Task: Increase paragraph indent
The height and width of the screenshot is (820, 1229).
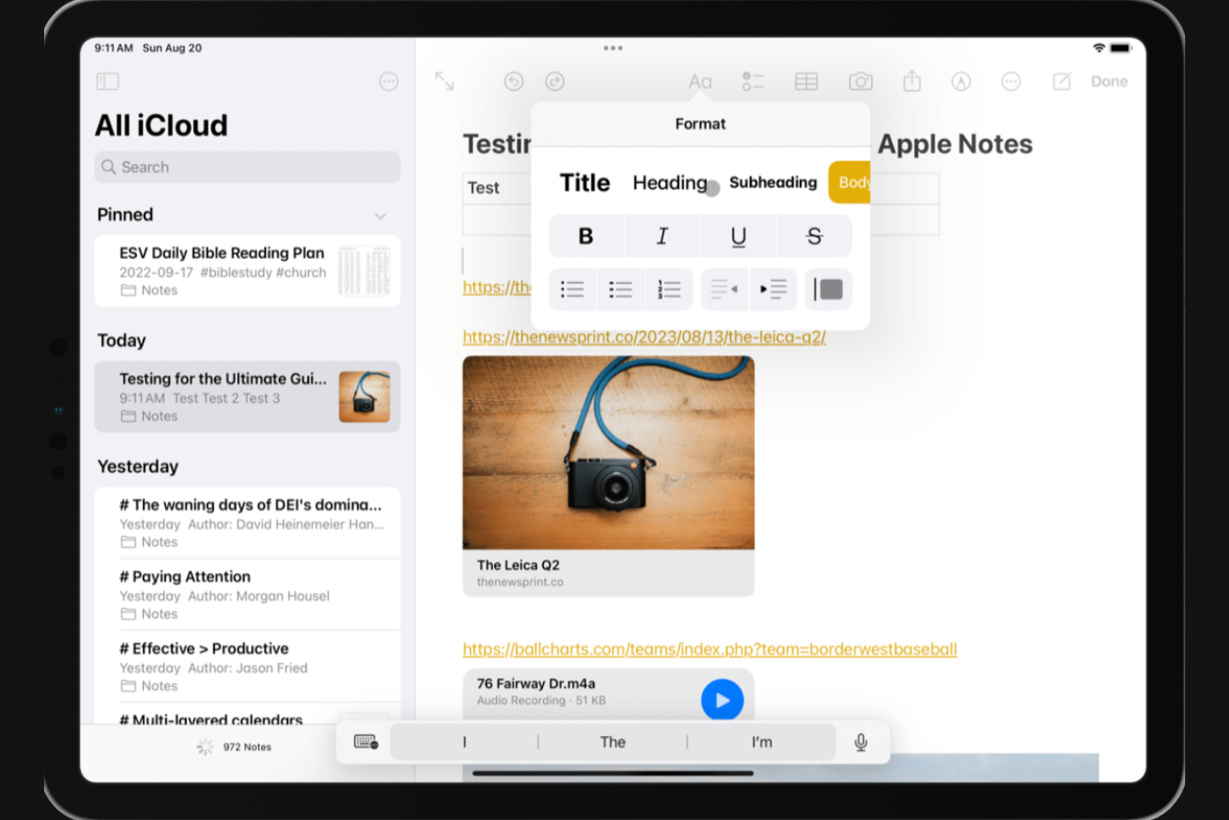Action: coord(773,289)
